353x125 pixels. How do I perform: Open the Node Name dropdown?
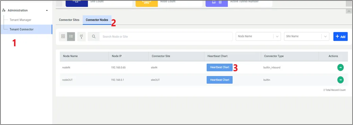pos(258,36)
